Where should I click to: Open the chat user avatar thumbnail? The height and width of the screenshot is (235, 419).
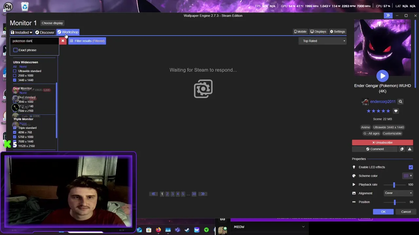coord(223,230)
